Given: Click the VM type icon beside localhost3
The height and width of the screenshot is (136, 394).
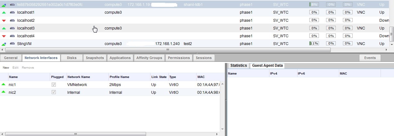Looking at the screenshot, I should pos(12,28).
